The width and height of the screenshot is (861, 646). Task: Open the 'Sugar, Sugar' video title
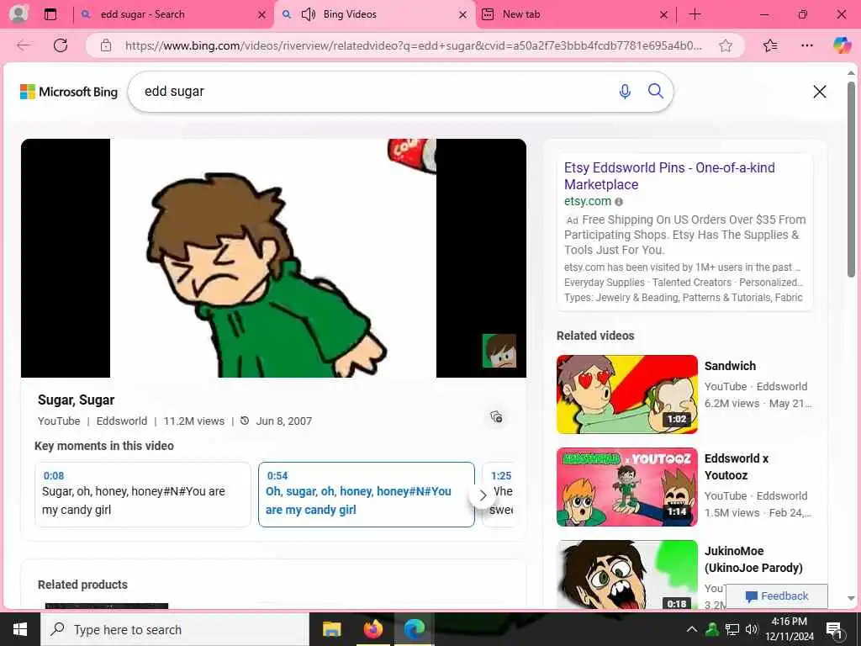tap(76, 400)
